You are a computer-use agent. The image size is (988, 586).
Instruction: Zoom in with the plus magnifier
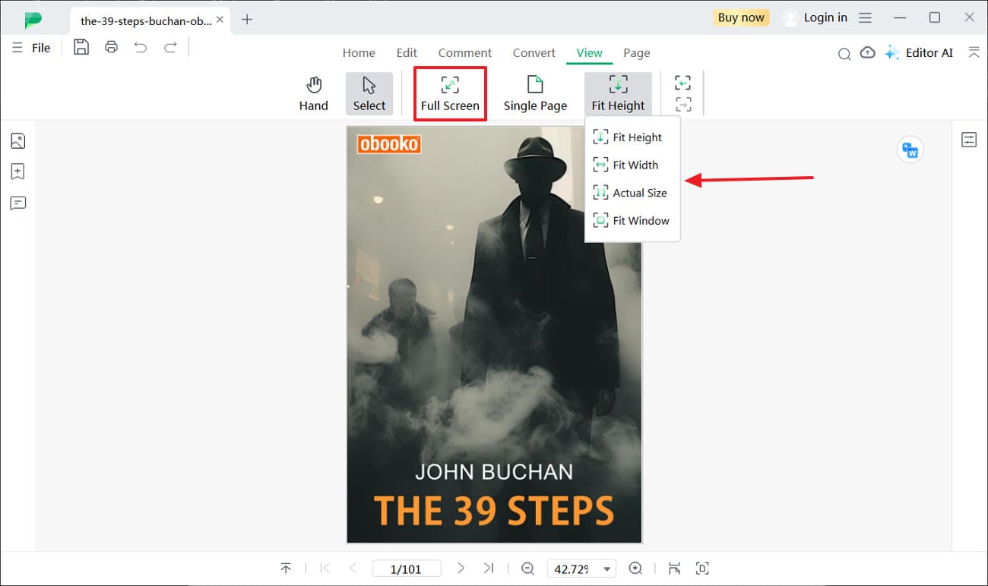pos(636,569)
